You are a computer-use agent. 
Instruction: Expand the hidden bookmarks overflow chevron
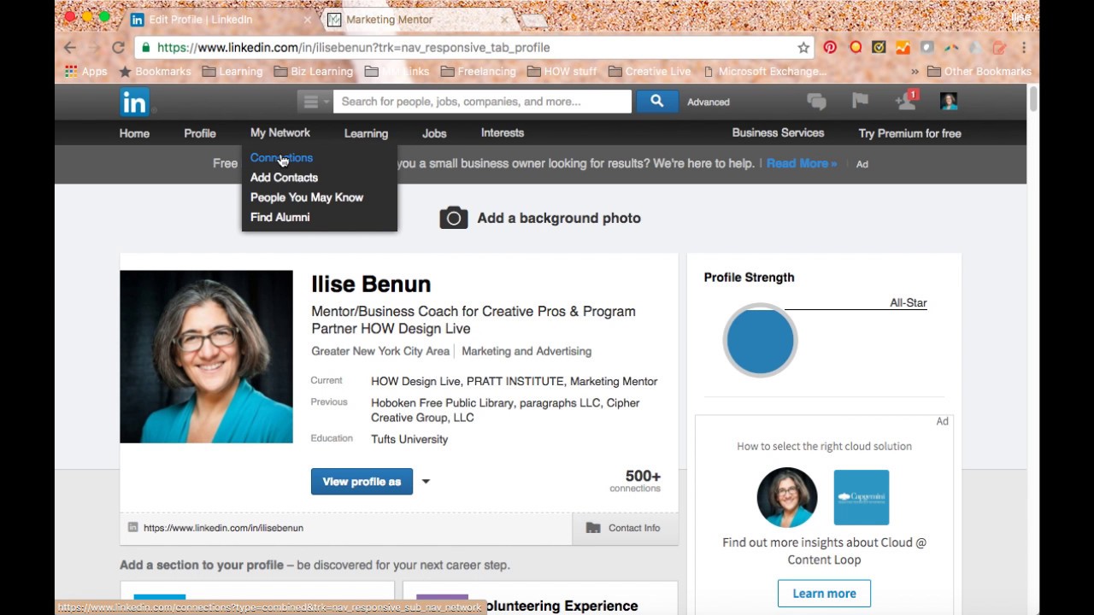[x=915, y=72]
